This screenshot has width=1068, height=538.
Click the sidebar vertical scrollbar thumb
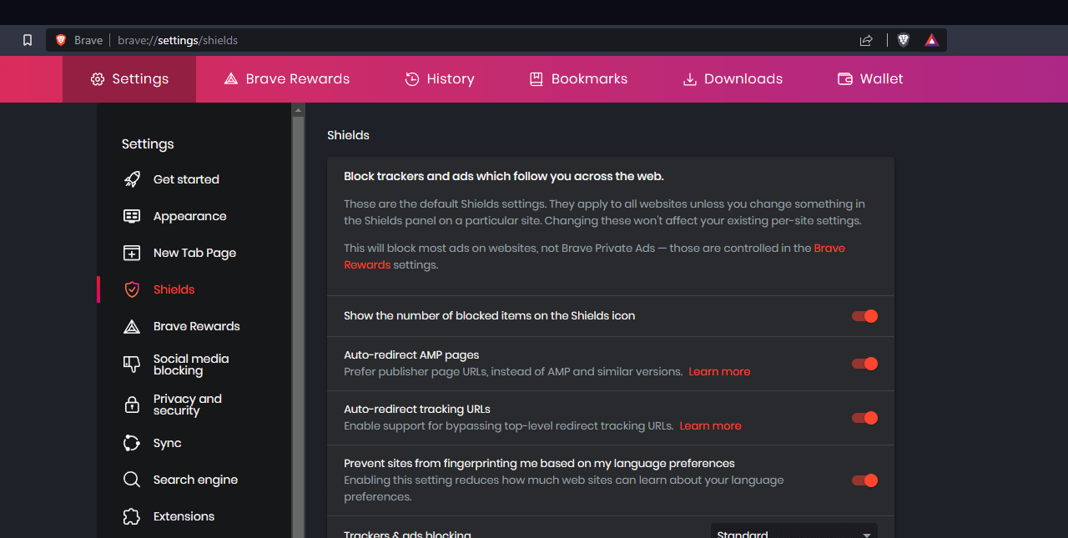298,327
